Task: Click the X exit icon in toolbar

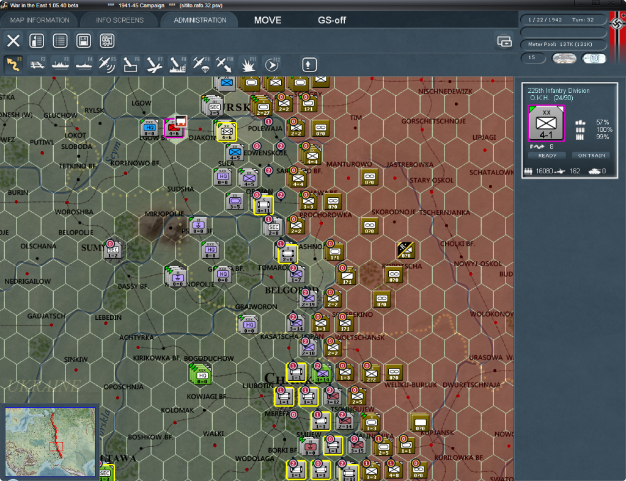Action: [13, 41]
